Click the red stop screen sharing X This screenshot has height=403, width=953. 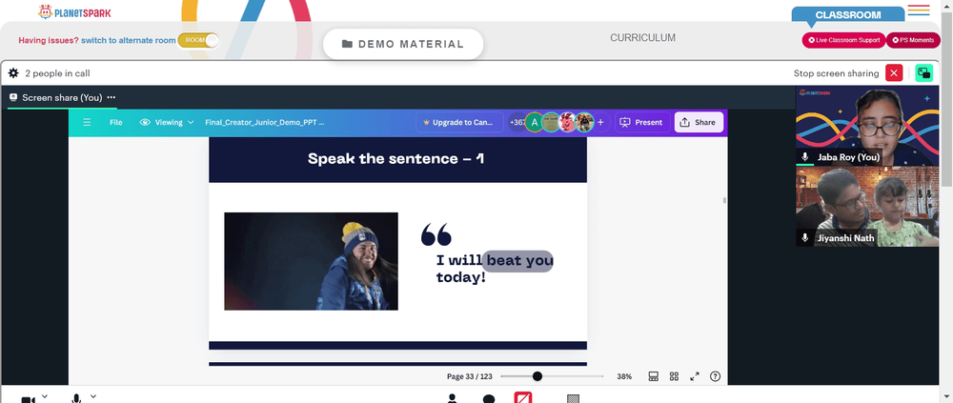click(894, 73)
